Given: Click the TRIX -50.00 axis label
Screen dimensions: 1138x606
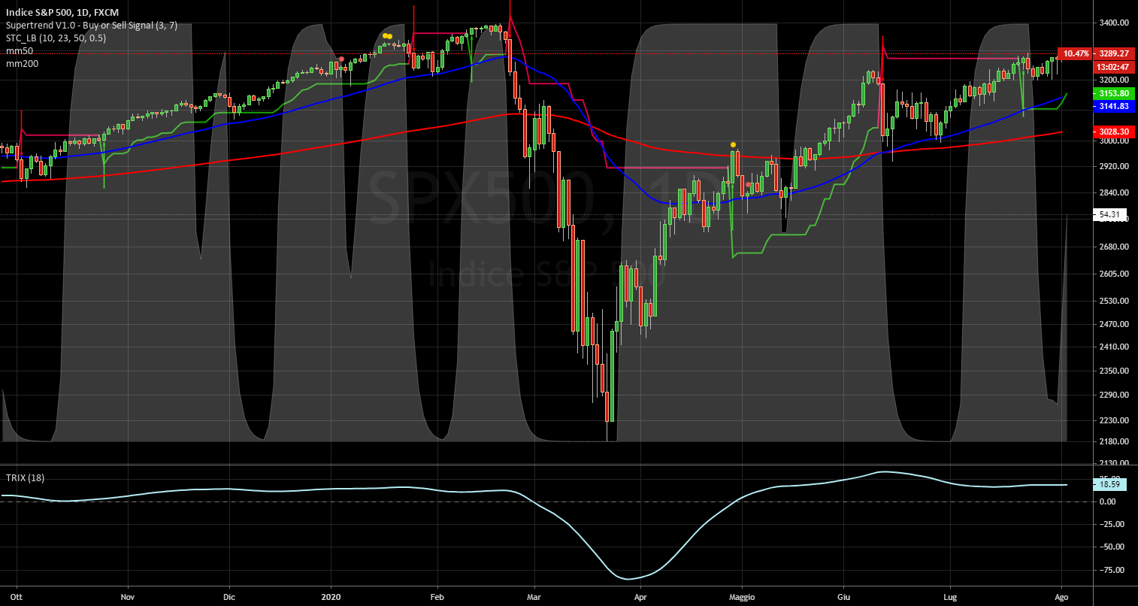Looking at the screenshot, I should pyautogui.click(x=1111, y=547).
